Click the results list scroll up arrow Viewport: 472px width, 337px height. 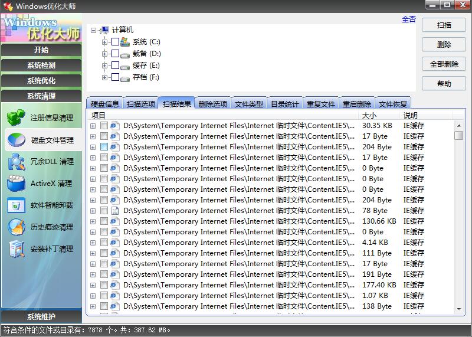coord(459,126)
